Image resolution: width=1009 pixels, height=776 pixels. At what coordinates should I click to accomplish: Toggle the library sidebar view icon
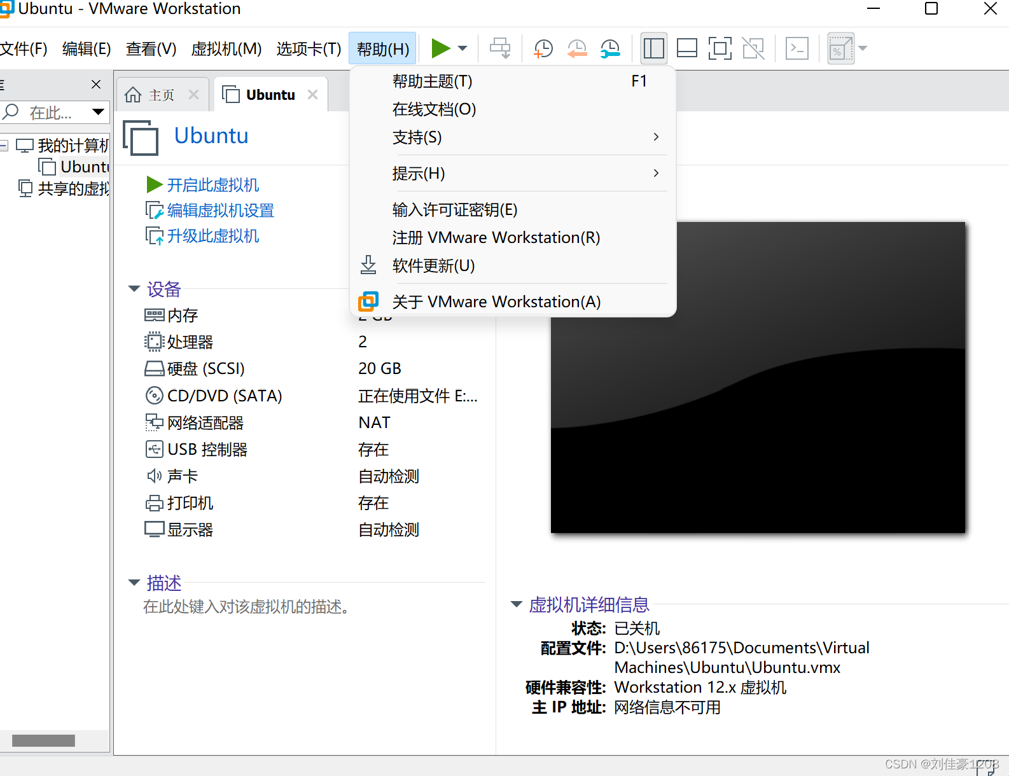[x=653, y=48]
